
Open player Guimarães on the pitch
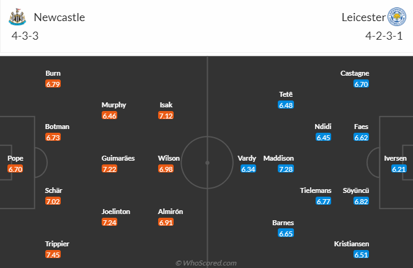click(118, 158)
